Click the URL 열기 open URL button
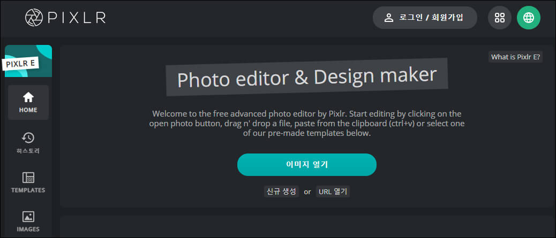The width and height of the screenshot is (556, 238). (x=333, y=191)
